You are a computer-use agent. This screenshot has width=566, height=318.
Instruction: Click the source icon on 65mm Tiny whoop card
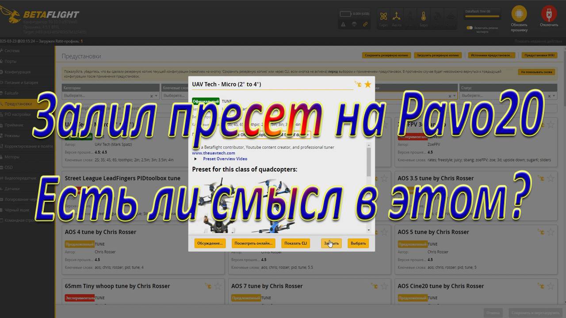208,286
